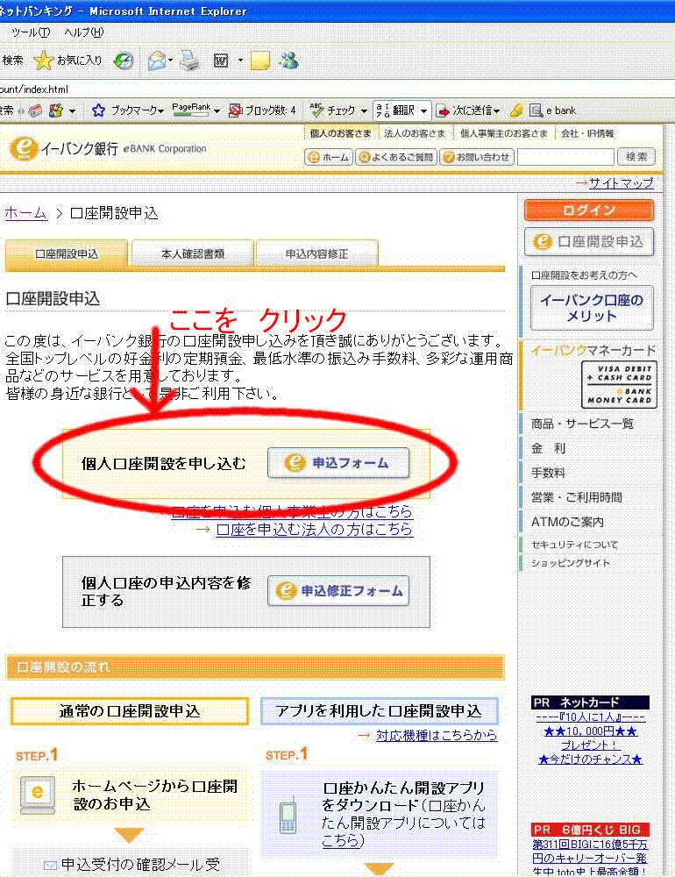The width and height of the screenshot is (675, 877).
Task: Open the Messenger people icon
Action: (289, 60)
